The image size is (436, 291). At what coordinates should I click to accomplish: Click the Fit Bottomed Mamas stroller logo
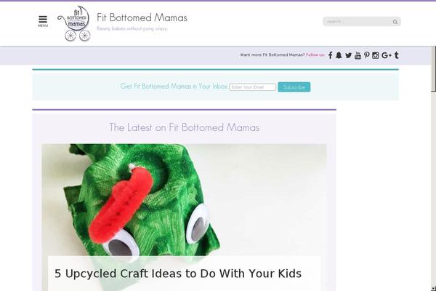74,24
